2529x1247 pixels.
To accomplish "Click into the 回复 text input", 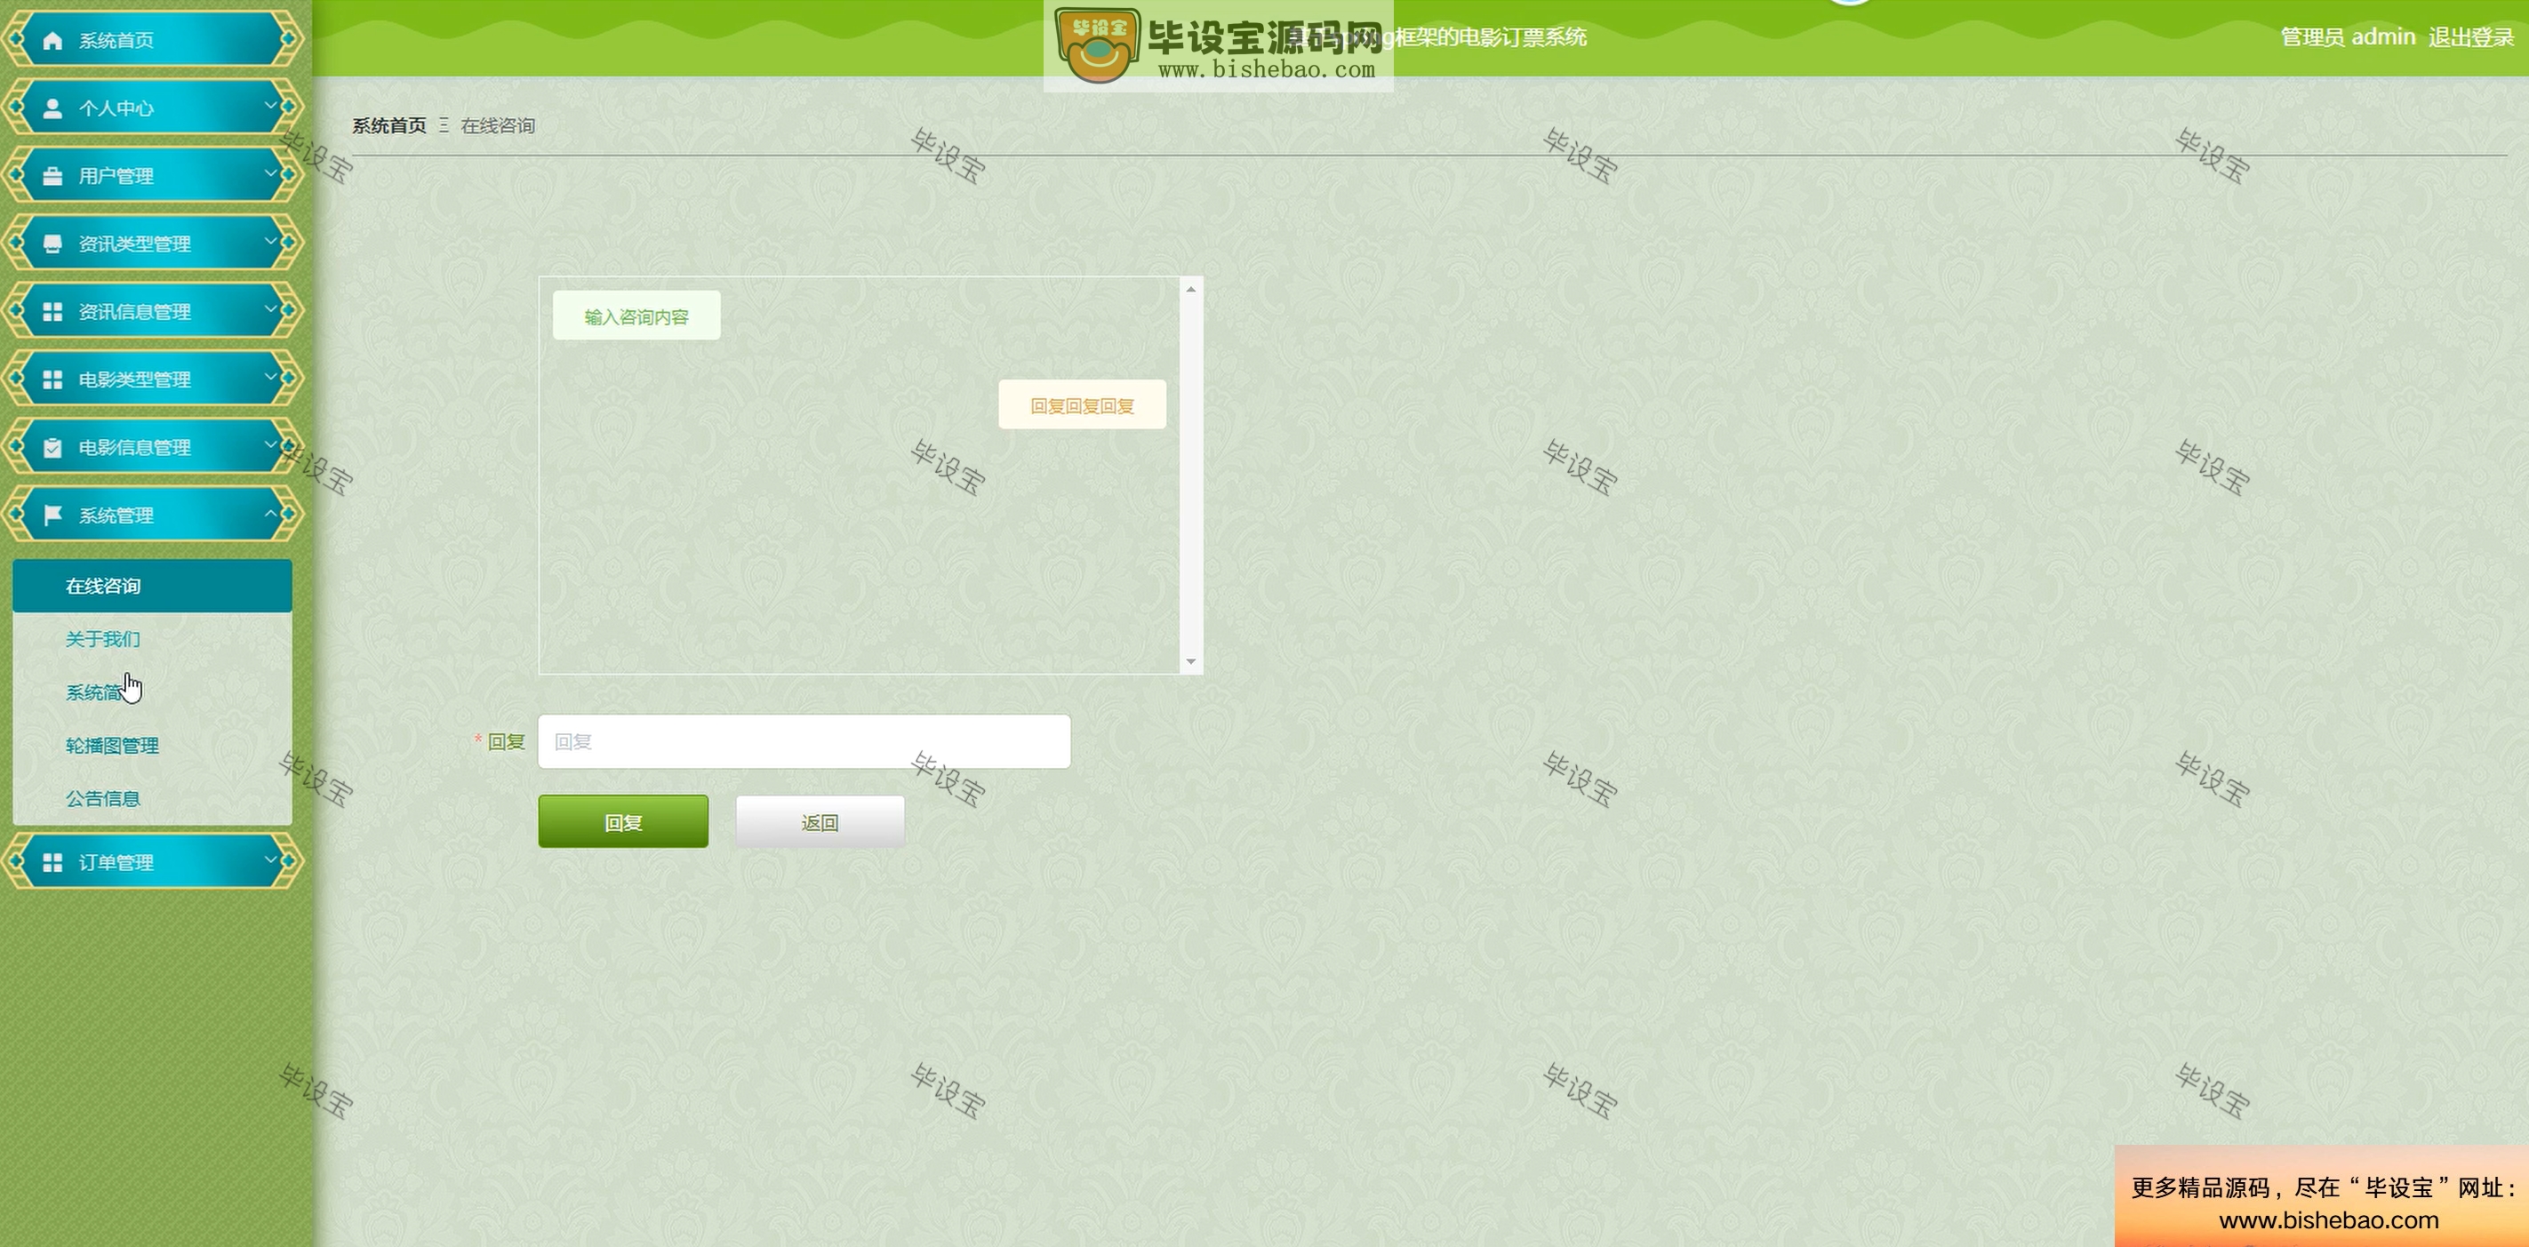I will [x=804, y=741].
